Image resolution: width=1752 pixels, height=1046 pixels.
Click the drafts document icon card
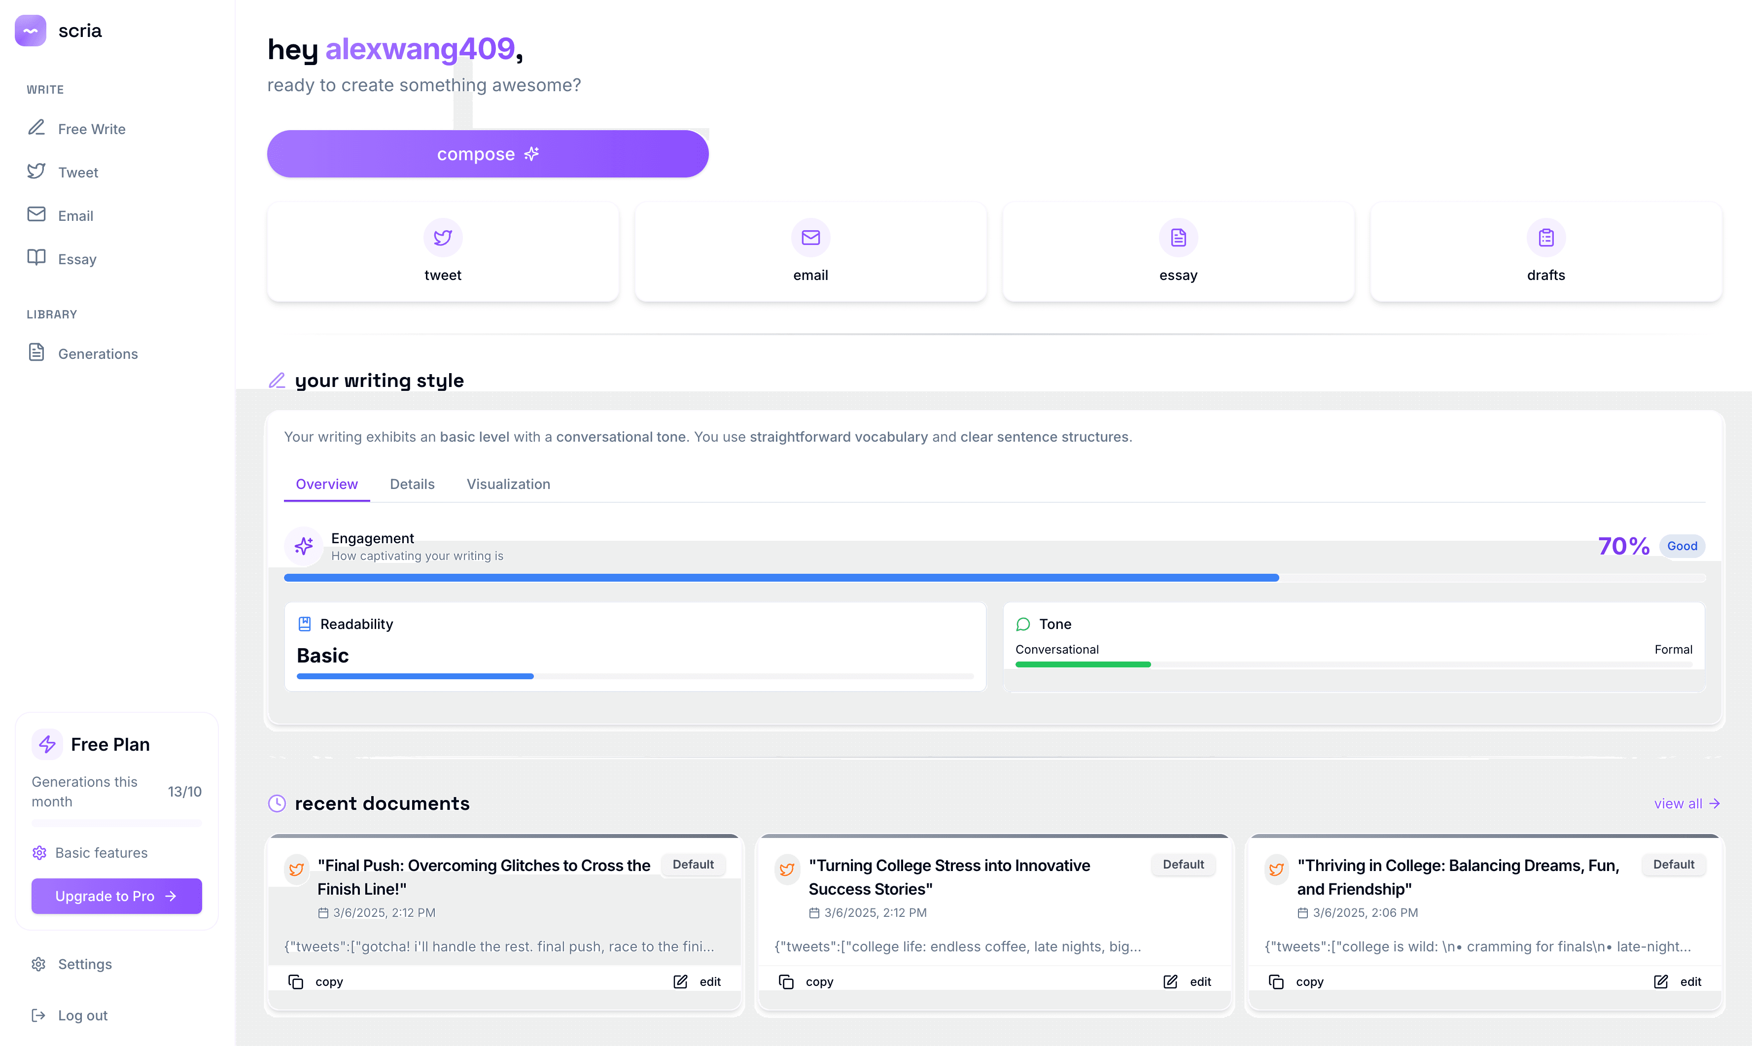pyautogui.click(x=1545, y=238)
